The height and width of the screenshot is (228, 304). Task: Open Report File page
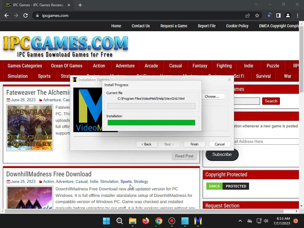tap(207, 26)
